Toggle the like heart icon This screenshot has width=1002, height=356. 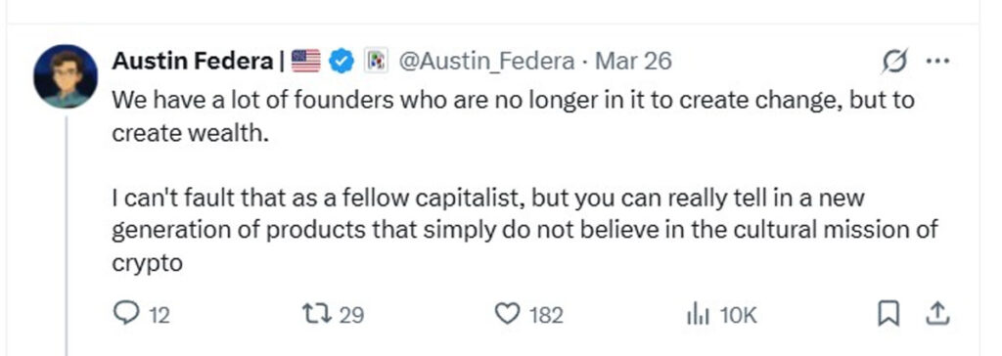pos(508,314)
